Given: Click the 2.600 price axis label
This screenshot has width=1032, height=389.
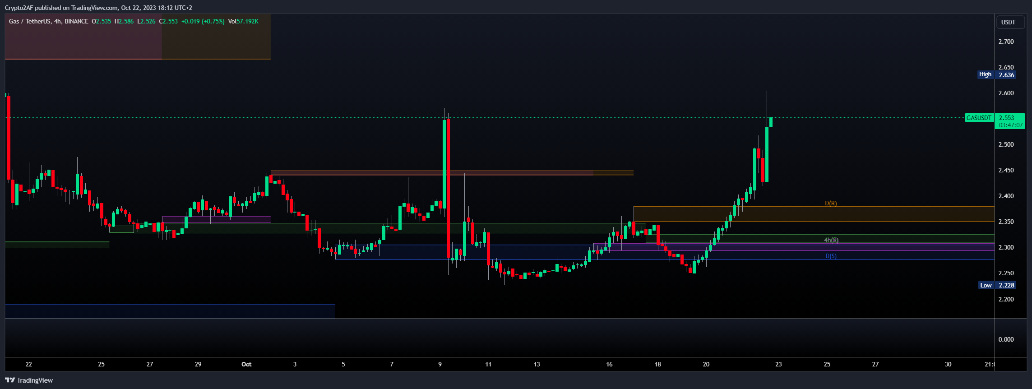Looking at the screenshot, I should coord(1006,93).
